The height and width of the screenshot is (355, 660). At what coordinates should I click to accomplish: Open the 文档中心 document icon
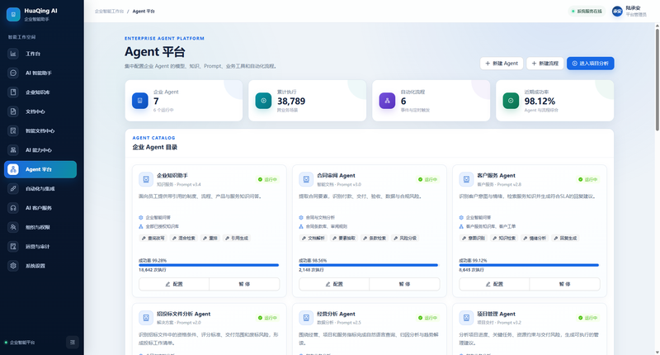13,111
